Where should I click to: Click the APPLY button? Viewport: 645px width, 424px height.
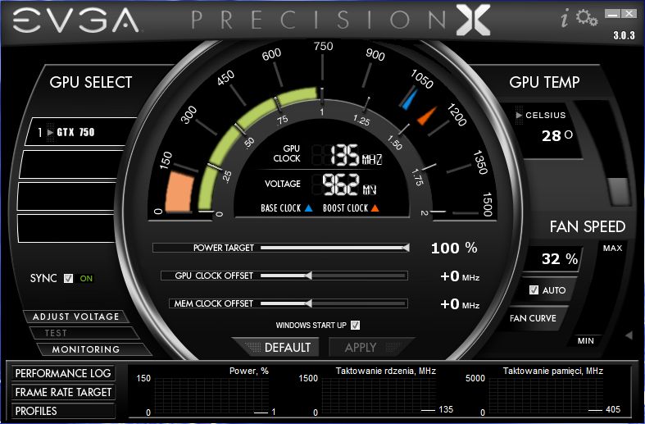(368, 348)
